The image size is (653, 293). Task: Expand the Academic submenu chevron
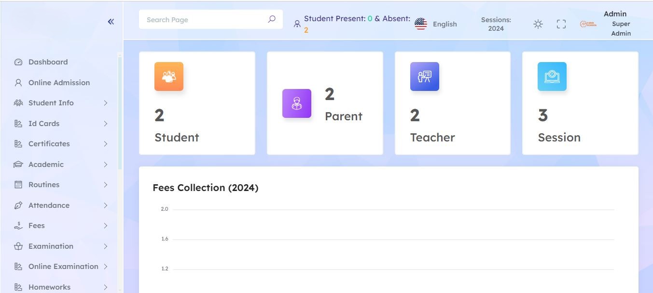(x=105, y=165)
